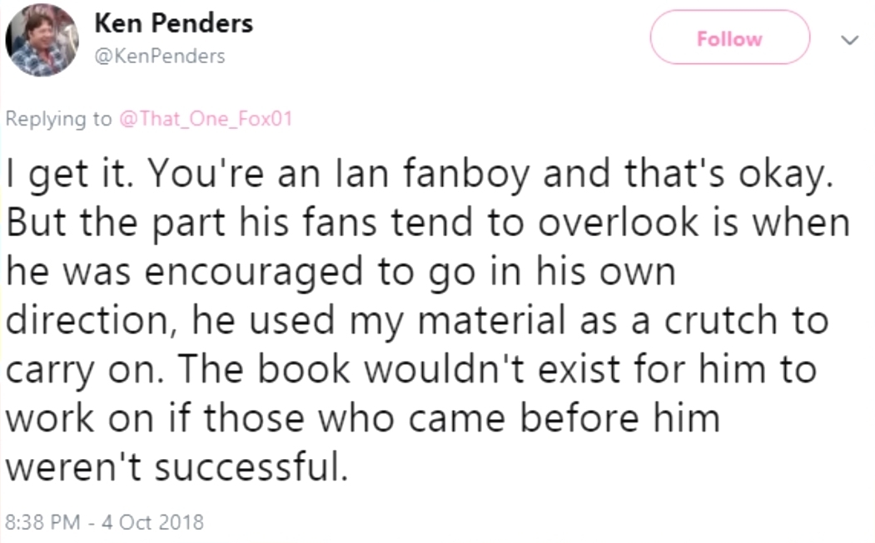Click the 4 Oct 2018 date

152,523
